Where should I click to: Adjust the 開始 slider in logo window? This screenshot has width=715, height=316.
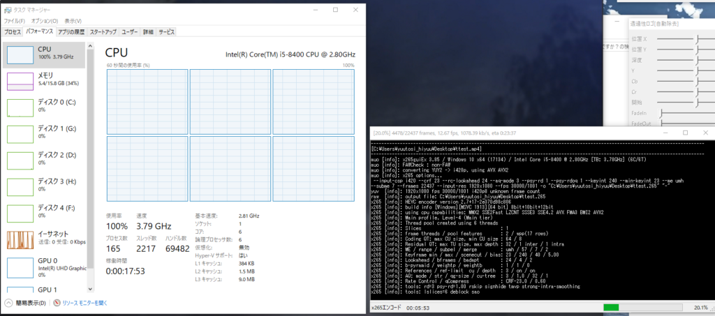pyautogui.click(x=686, y=102)
